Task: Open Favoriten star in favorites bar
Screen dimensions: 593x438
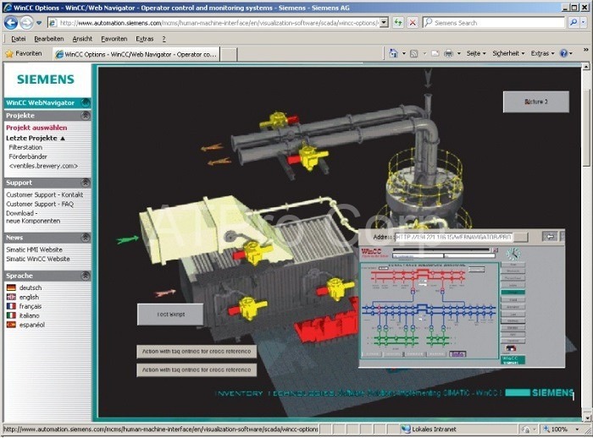Action: [23, 53]
